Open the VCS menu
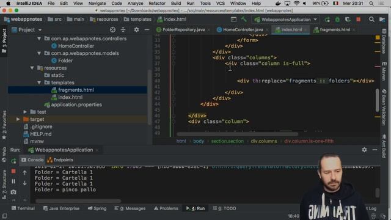This screenshot has height=220, width=391. point(220,4)
